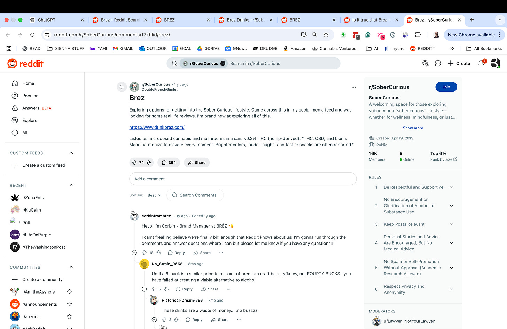The width and height of the screenshot is (507, 329).
Task: Collapse the Communities section
Action: click(71, 267)
